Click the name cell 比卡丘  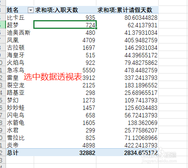pyautogui.click(x=20, y=17)
